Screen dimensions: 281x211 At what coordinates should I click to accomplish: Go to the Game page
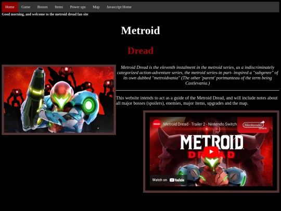click(25, 7)
